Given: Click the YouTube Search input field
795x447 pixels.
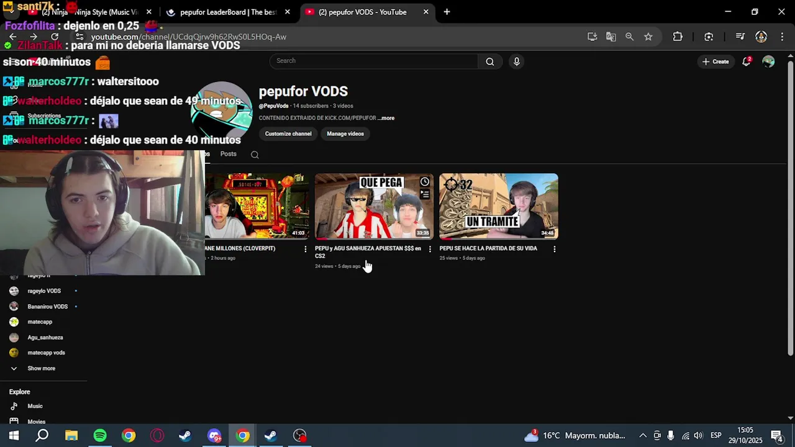Looking at the screenshot, I should tap(374, 61).
